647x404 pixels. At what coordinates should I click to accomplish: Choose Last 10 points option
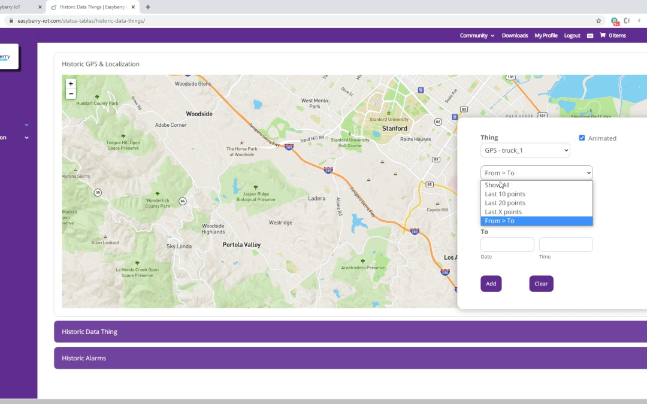(x=536, y=194)
